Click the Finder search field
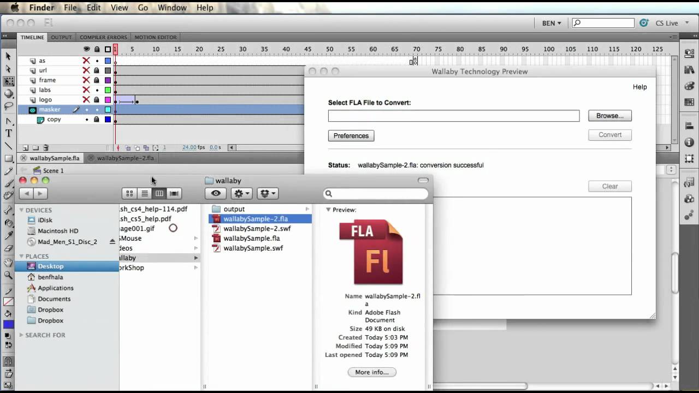This screenshot has height=393, width=699. [x=376, y=193]
